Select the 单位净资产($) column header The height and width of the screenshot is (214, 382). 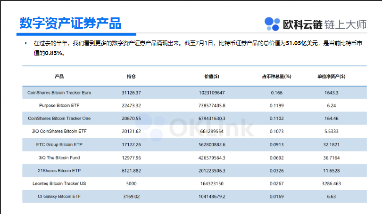pos(332,77)
